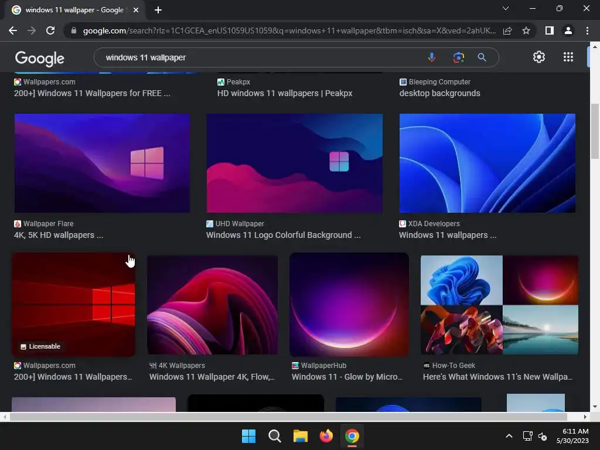Viewport: 600px width, 450px height.
Task: Click the 'WallpaperHub' source name
Action: (323, 366)
